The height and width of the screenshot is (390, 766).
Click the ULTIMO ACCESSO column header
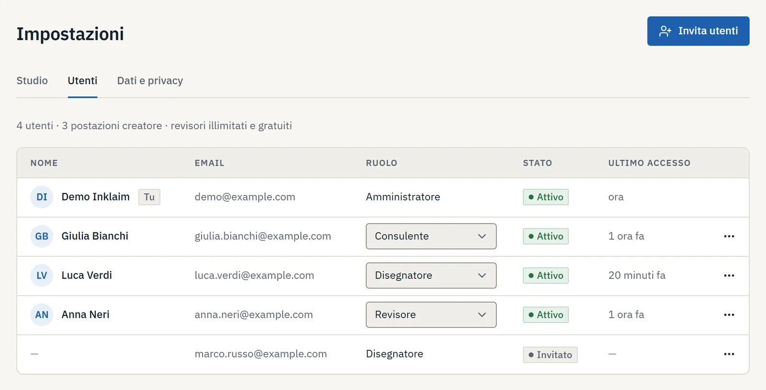point(649,163)
